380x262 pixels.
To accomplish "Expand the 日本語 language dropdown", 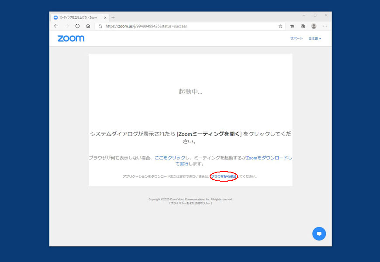I will [314, 38].
